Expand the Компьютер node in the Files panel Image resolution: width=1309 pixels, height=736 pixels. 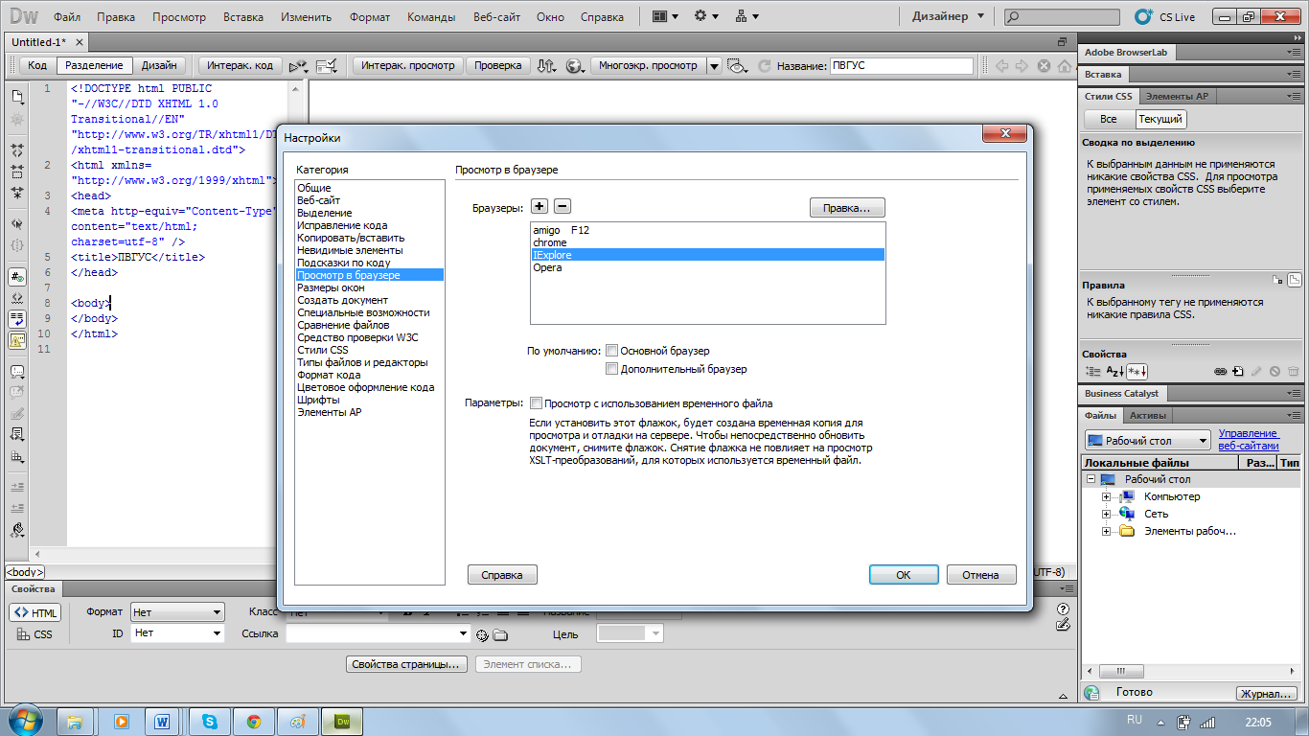pos(1107,496)
